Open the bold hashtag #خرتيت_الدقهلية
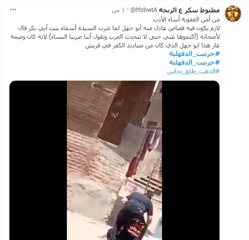This screenshot has width=249, height=240. coord(194,54)
